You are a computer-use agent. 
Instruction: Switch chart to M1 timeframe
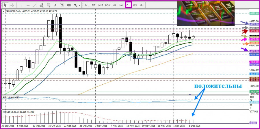[x=87, y=5]
